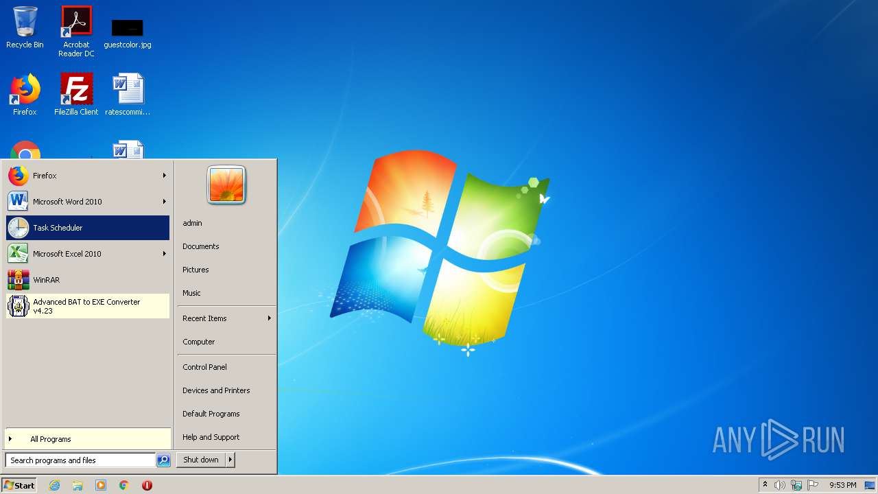Click the volume speaker tray icon
This screenshot has width=878, height=494.
(780, 485)
